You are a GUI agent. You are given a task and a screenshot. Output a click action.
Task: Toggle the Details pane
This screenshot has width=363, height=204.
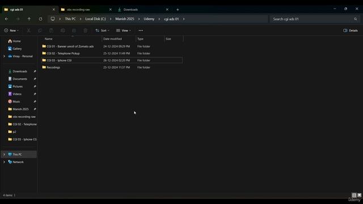point(351,31)
